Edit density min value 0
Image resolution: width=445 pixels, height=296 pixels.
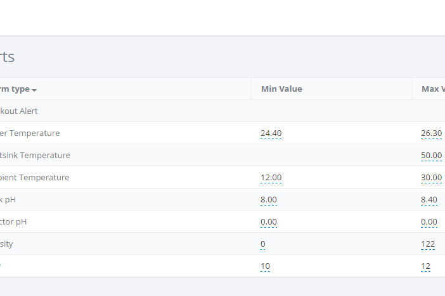point(263,244)
